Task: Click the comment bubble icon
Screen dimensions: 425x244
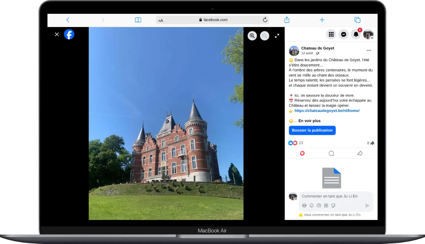Action: pyautogui.click(x=331, y=153)
